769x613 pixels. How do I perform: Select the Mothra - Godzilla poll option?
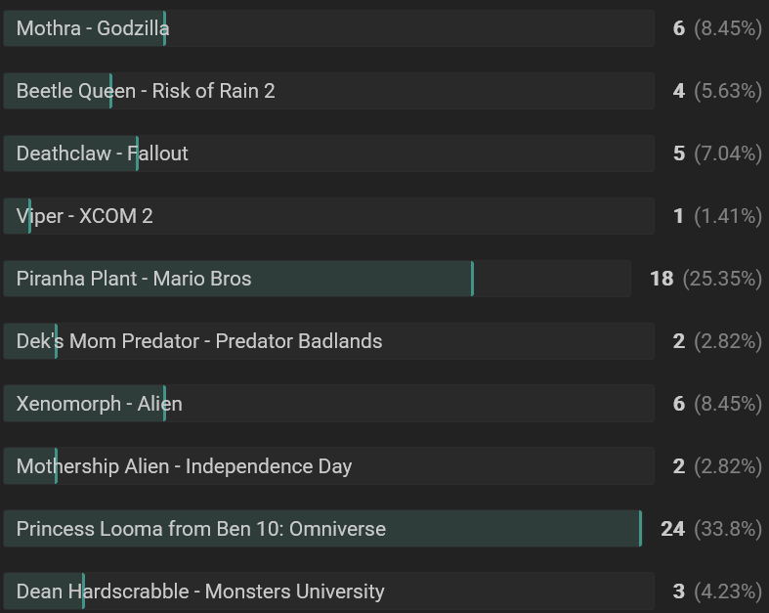click(328, 28)
